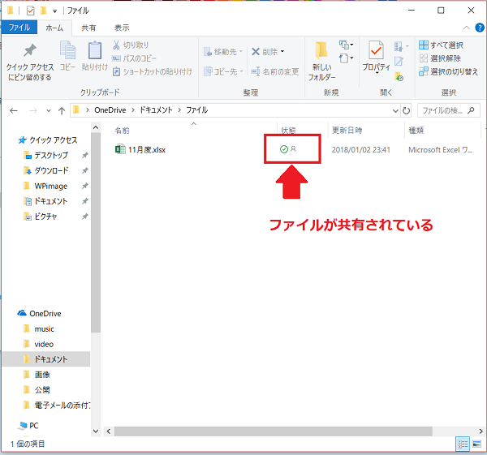Click OneDrive in the address path
Screen dimensions: 487x455
point(110,110)
